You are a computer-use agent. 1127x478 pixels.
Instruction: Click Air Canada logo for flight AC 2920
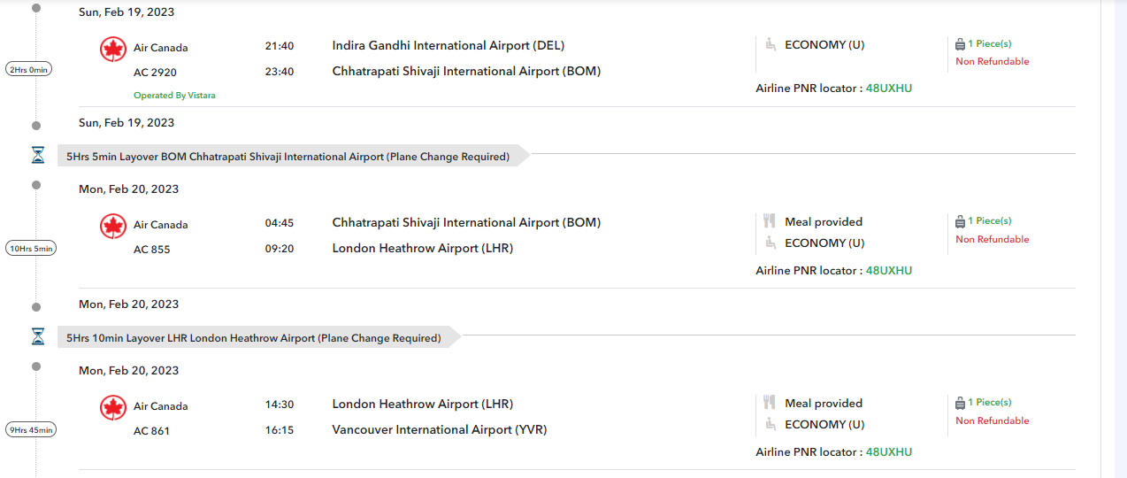[113, 49]
